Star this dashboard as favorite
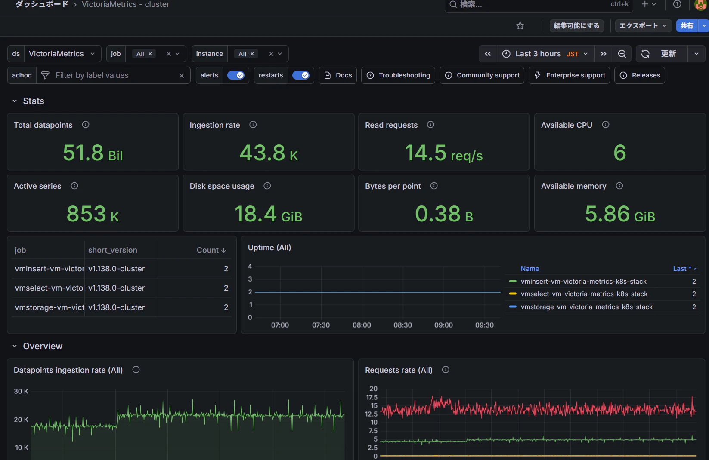This screenshot has width=709, height=460. (x=520, y=26)
